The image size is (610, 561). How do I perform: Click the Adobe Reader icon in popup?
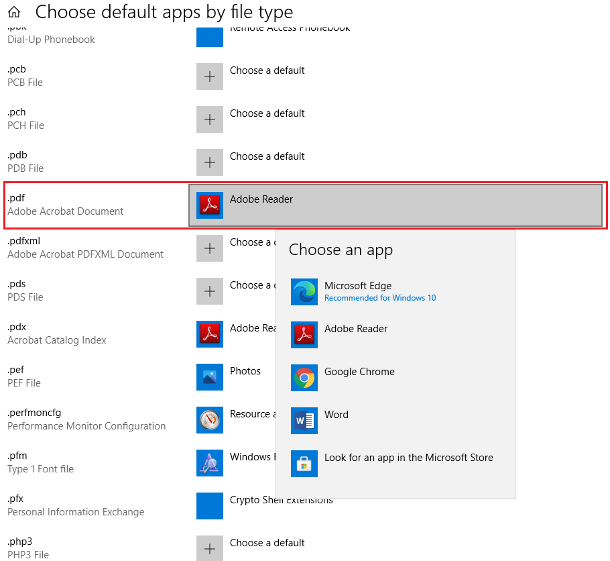pyautogui.click(x=304, y=335)
